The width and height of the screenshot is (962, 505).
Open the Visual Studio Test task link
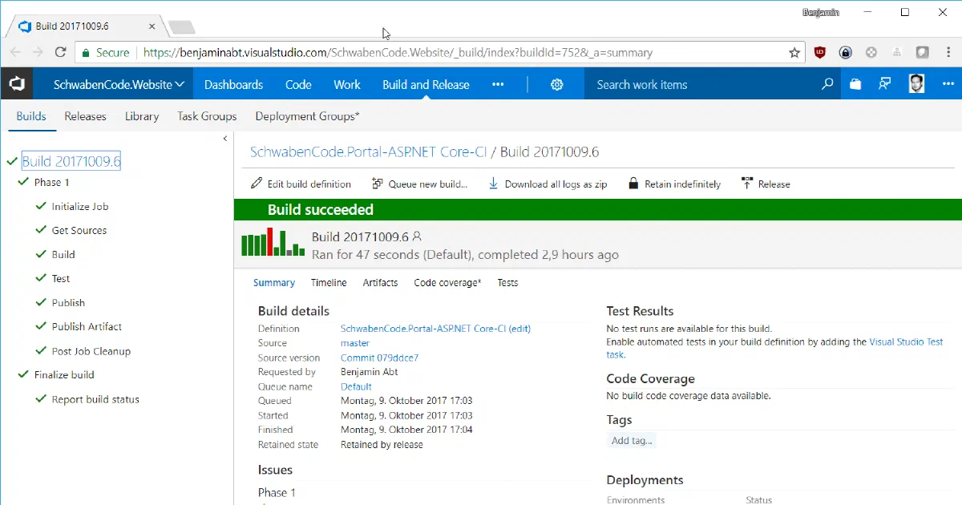906,341
